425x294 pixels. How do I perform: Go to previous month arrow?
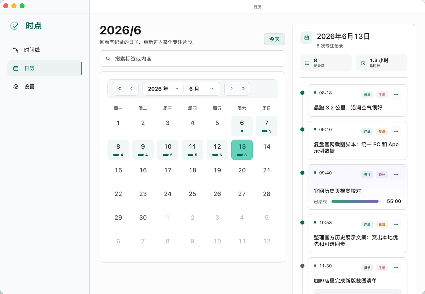pos(132,88)
